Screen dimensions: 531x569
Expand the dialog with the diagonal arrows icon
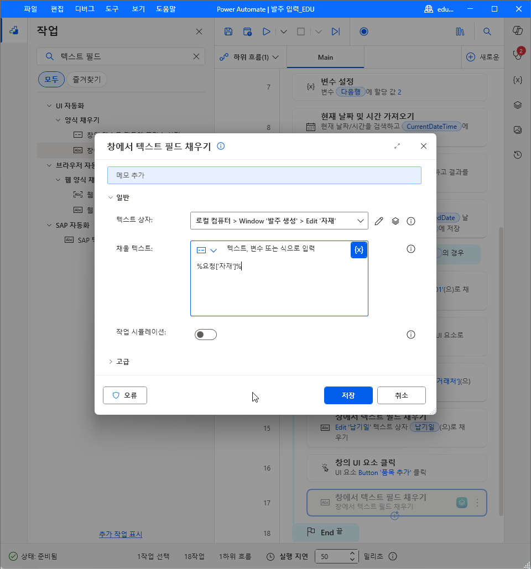point(397,146)
